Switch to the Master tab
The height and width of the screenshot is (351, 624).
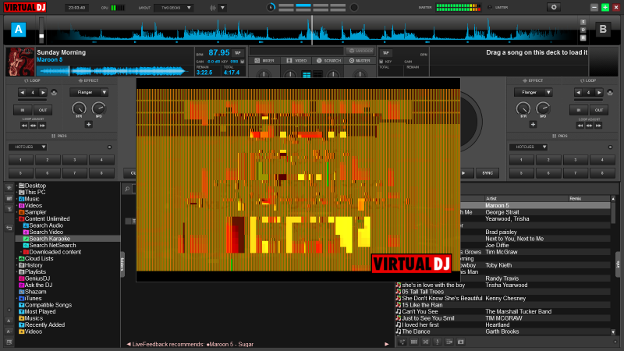[x=360, y=61]
